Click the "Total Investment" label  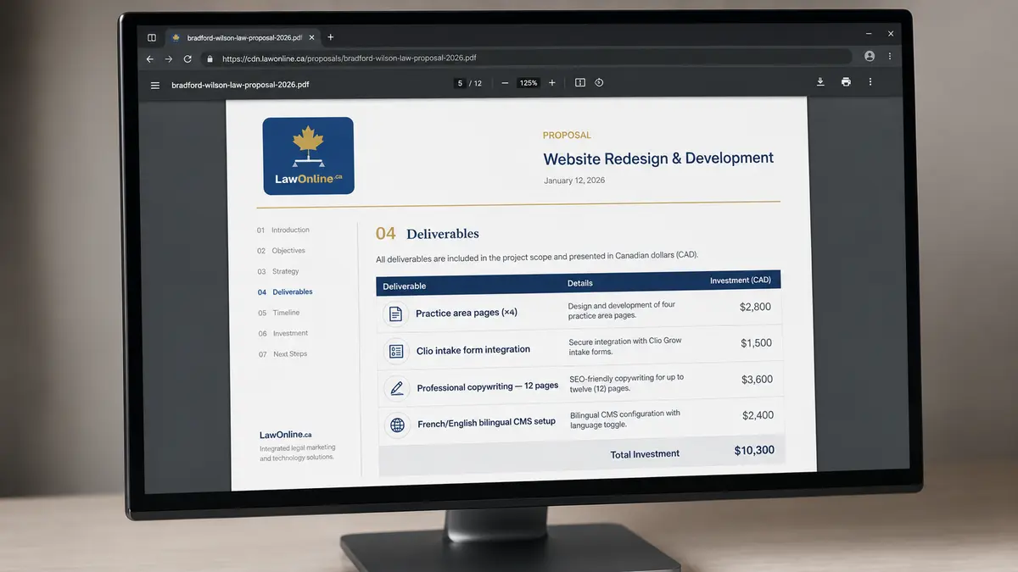(x=645, y=454)
